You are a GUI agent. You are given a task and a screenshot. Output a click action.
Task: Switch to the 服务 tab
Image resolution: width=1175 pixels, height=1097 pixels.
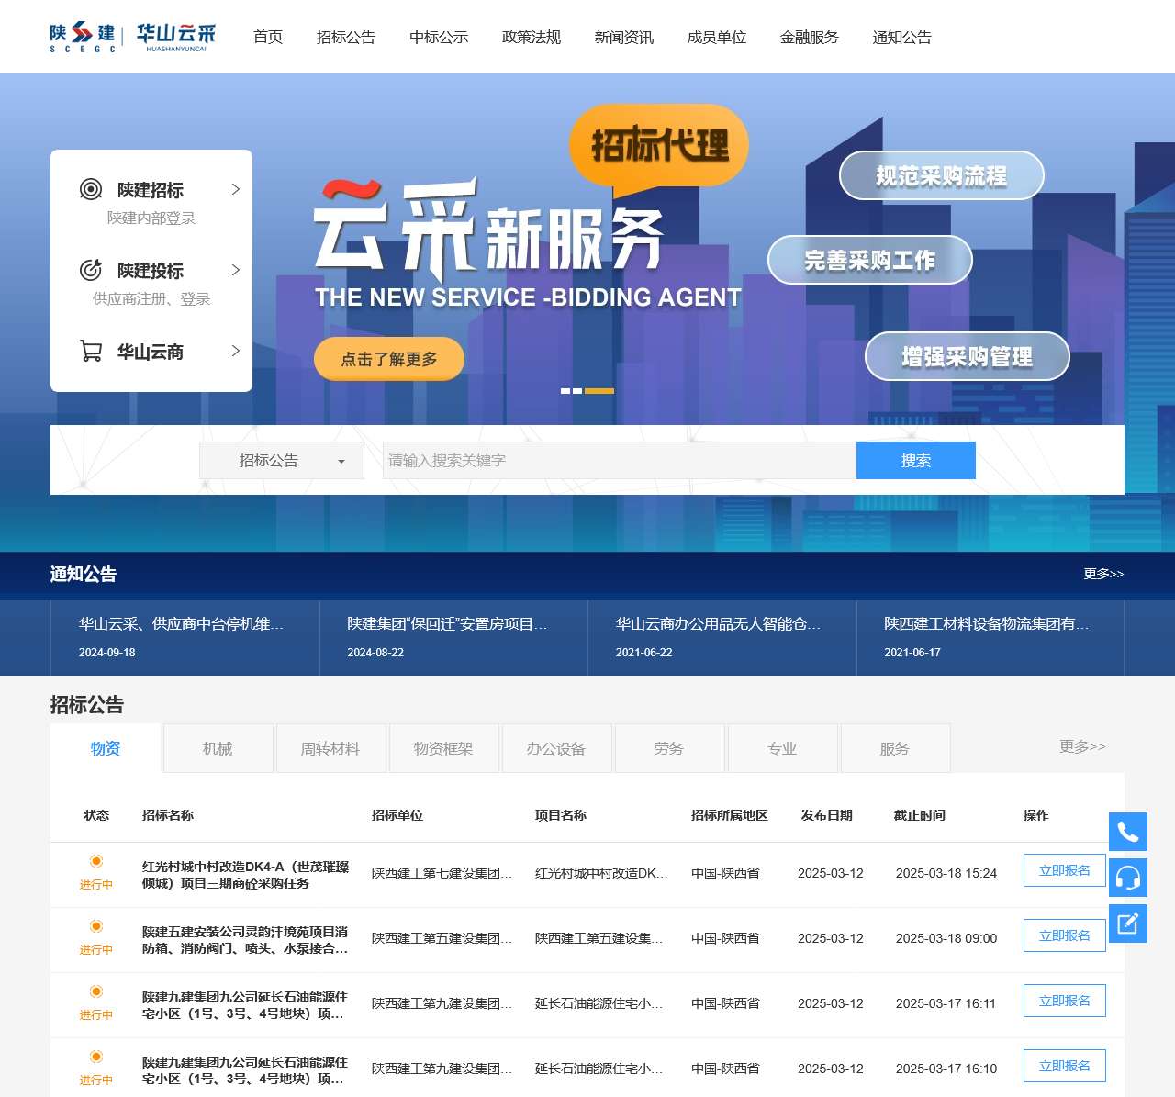click(895, 748)
